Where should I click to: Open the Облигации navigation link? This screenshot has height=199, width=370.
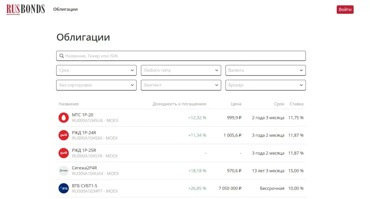65,9
